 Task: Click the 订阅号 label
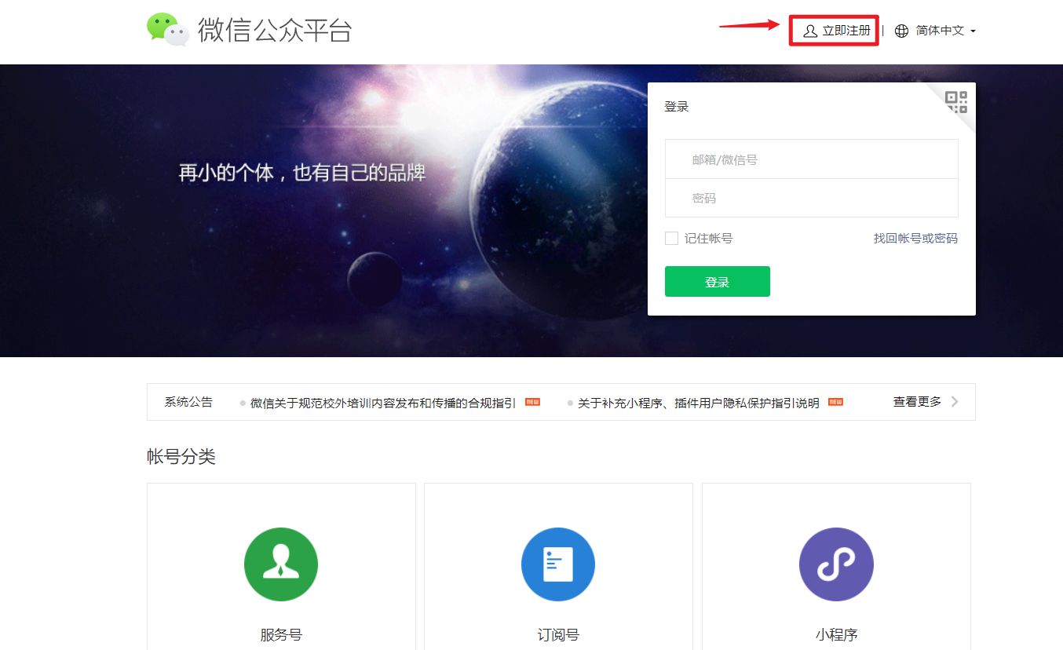558,635
